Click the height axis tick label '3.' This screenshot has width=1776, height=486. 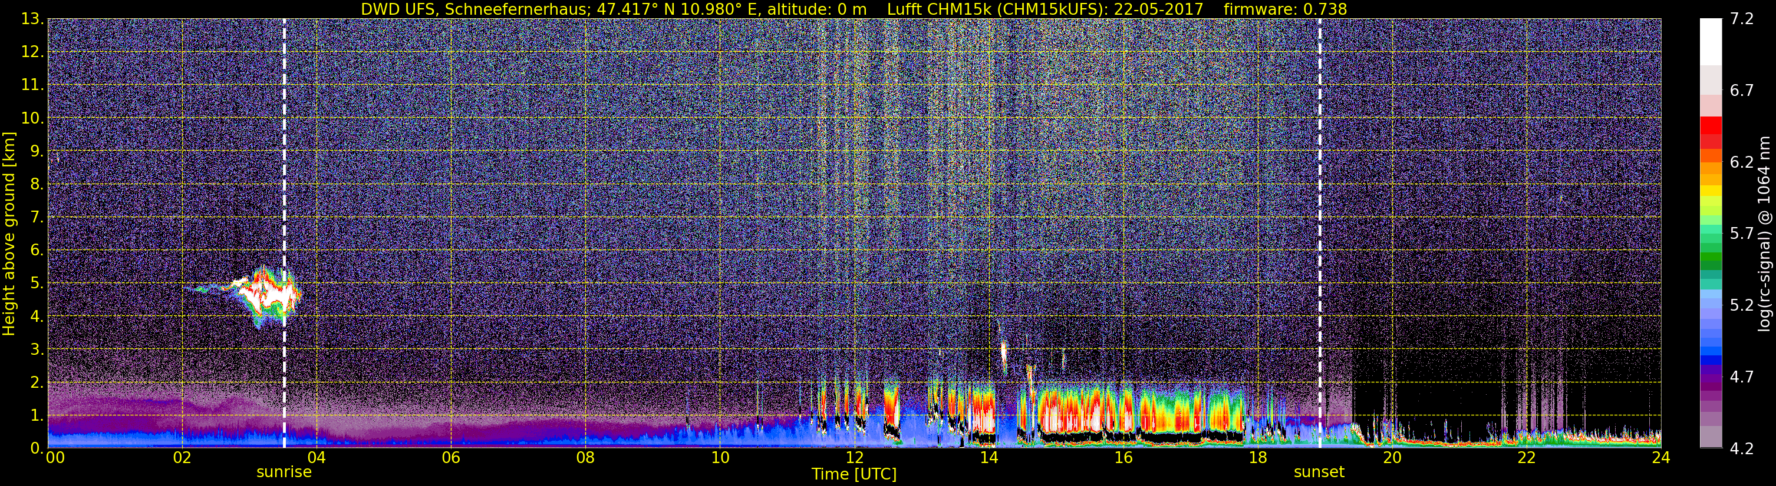[x=37, y=349]
